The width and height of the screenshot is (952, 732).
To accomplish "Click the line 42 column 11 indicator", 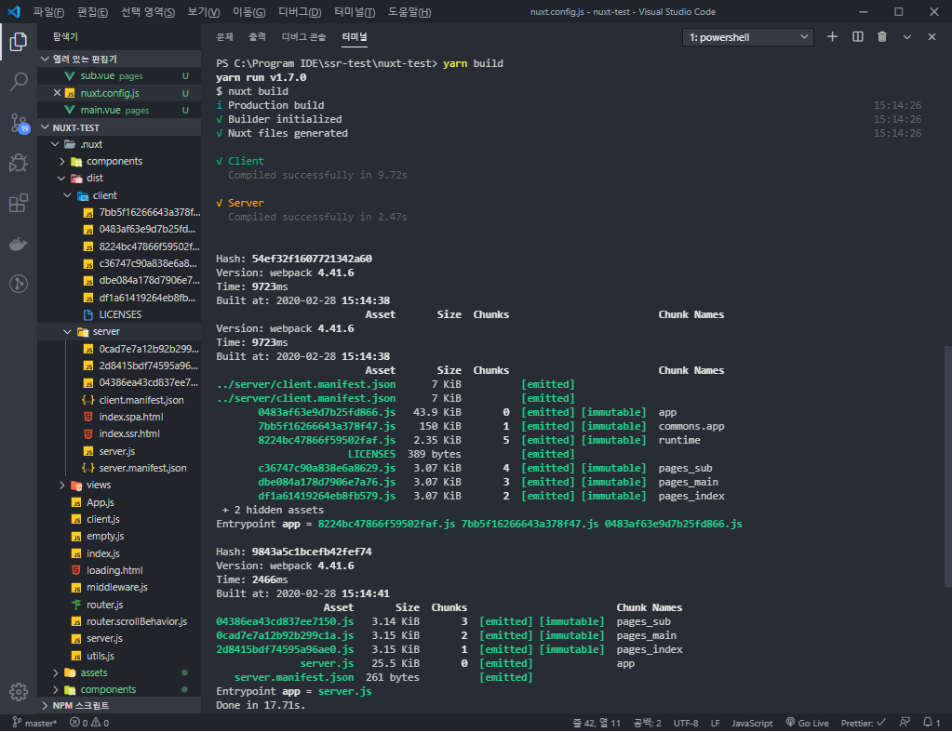I will (597, 723).
